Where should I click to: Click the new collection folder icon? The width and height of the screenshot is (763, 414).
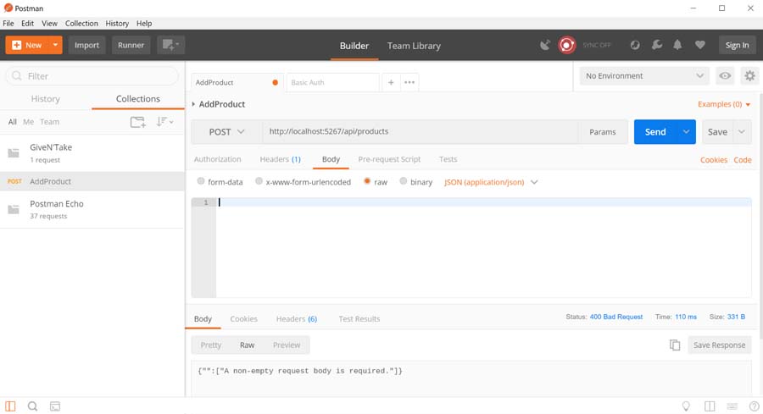(x=137, y=122)
